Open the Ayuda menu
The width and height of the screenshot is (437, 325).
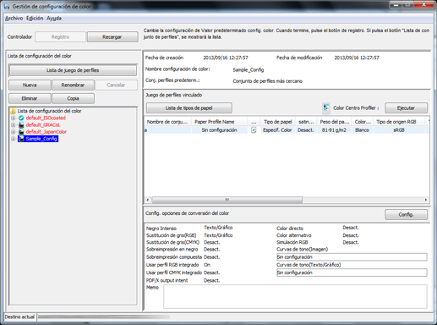tap(54, 19)
